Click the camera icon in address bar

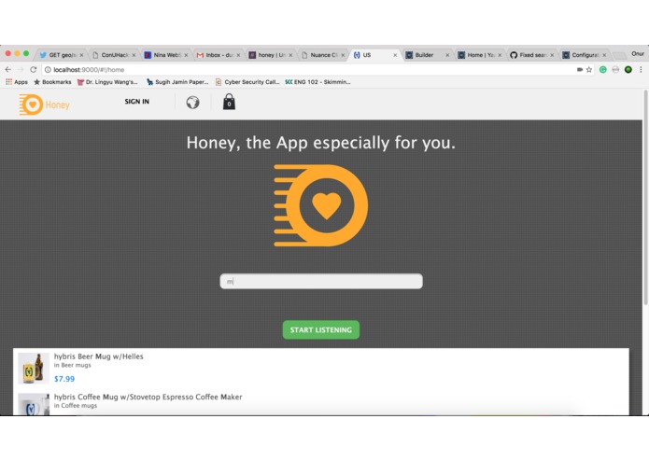tap(580, 69)
